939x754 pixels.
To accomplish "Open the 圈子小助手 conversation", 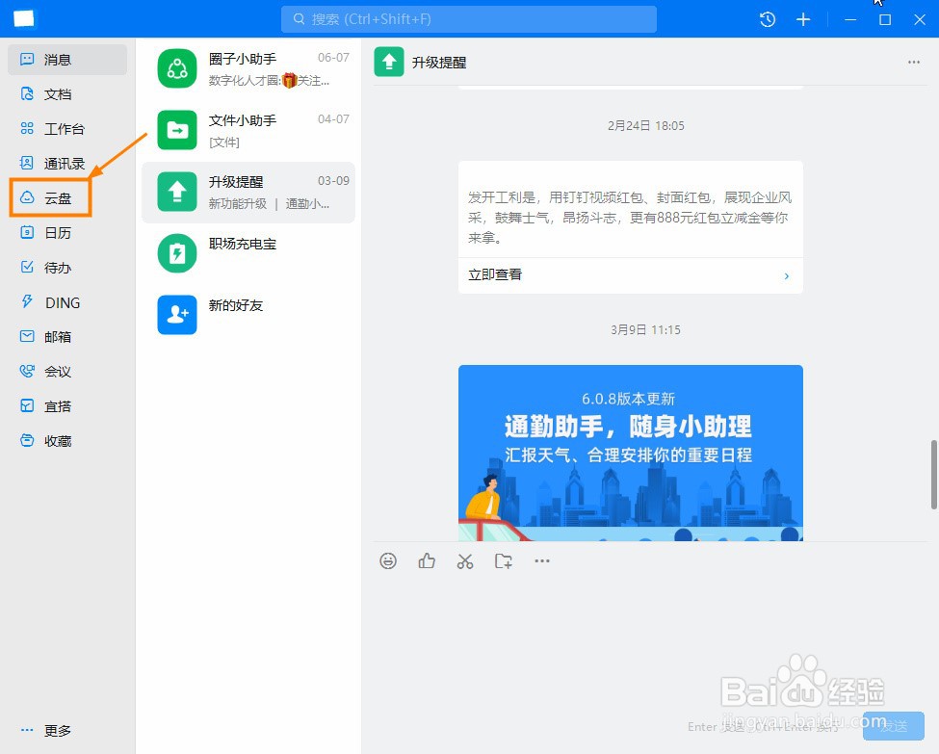I will coord(248,69).
